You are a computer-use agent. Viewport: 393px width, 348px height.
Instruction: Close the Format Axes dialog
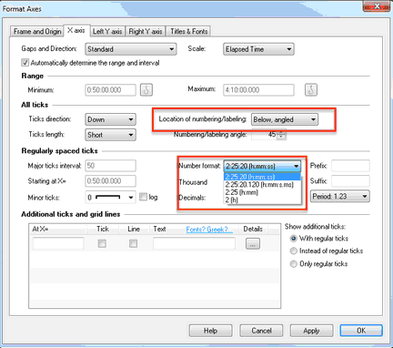[377, 6]
